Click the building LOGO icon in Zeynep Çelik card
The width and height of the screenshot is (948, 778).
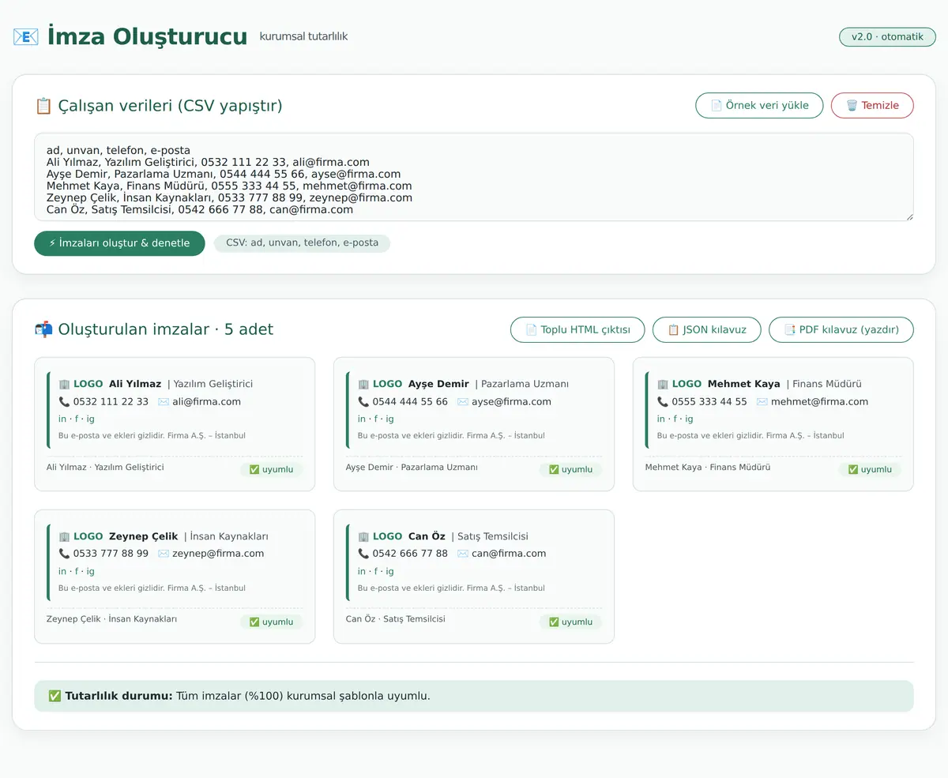[x=64, y=536]
